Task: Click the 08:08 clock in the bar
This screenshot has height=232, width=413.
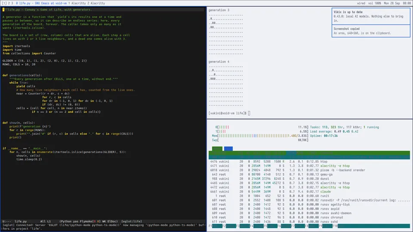Action: point(407,3)
